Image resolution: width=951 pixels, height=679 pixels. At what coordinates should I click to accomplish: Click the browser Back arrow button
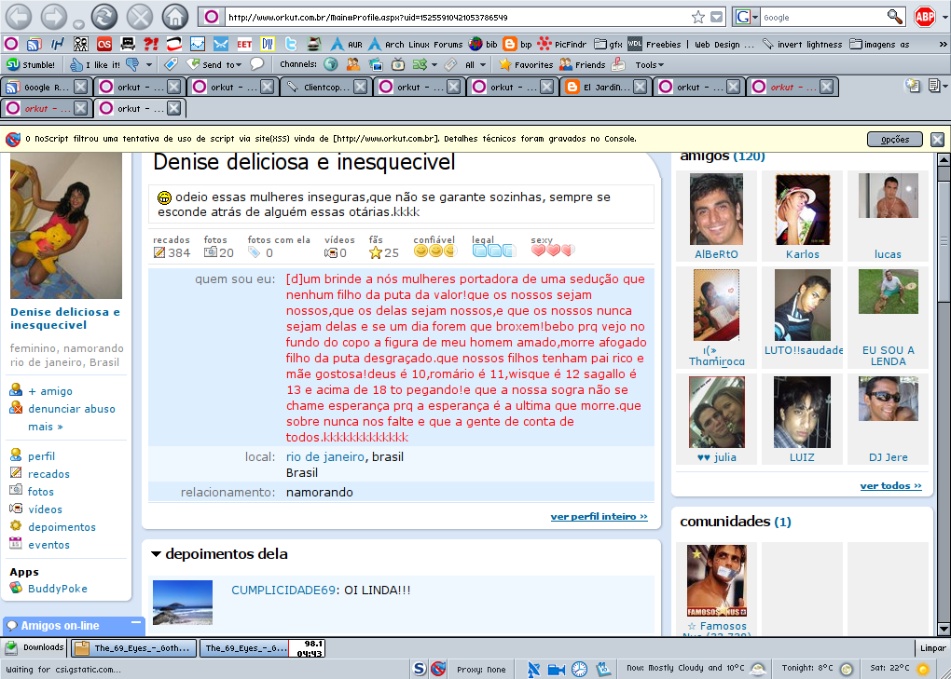[19, 17]
